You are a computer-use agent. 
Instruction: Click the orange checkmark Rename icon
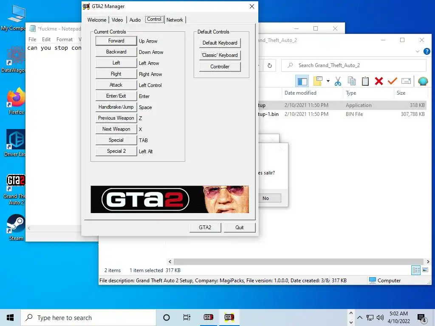(x=392, y=81)
